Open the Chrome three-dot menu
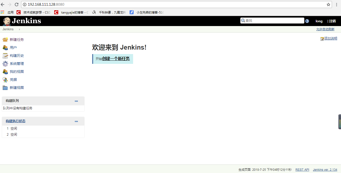The image size is (341, 173). 336,5
